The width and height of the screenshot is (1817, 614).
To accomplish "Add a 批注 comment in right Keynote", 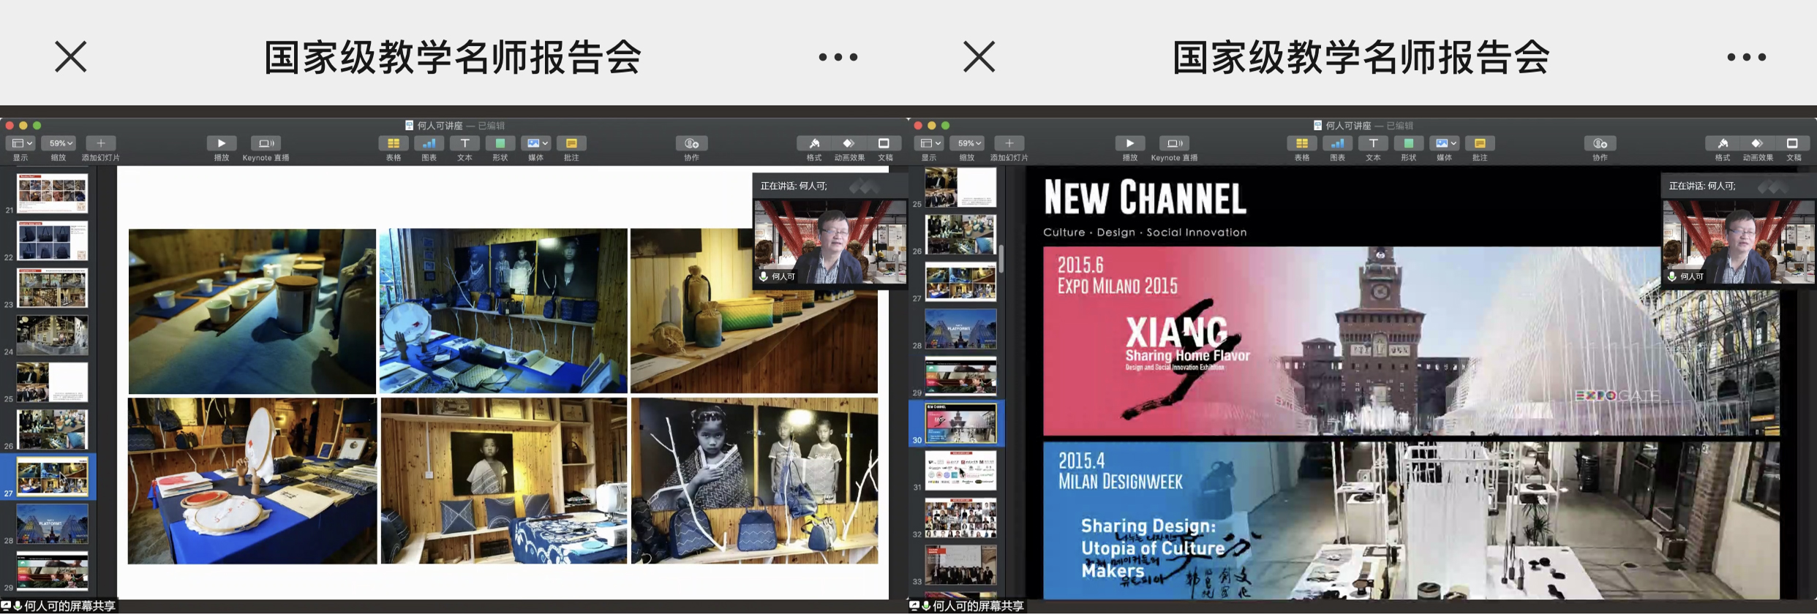I will pyautogui.click(x=1480, y=143).
